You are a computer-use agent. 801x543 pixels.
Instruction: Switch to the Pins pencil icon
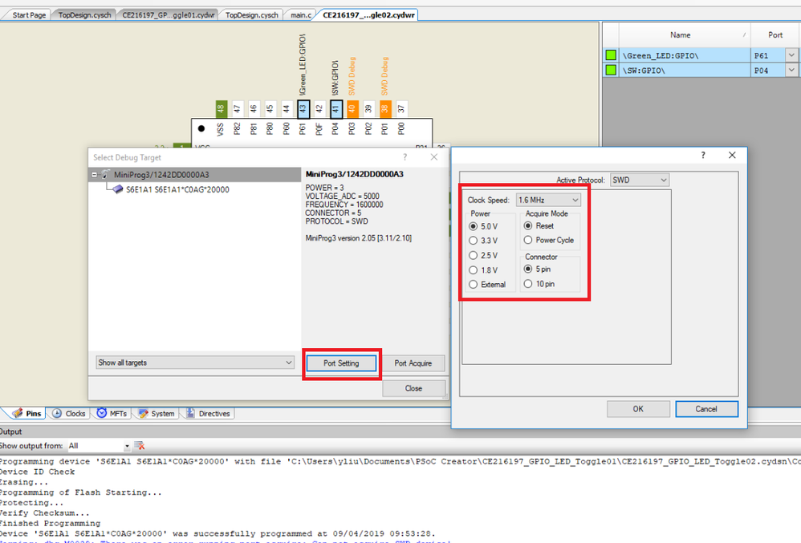coord(18,413)
